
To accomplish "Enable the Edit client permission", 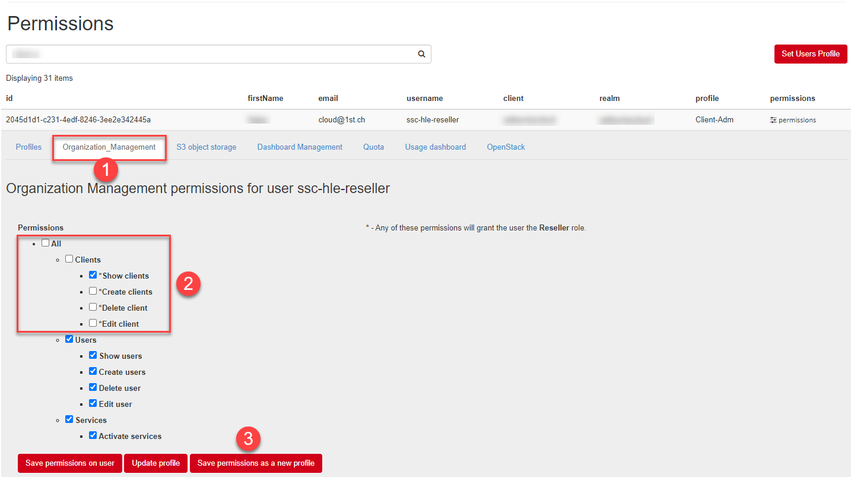I will tap(93, 323).
